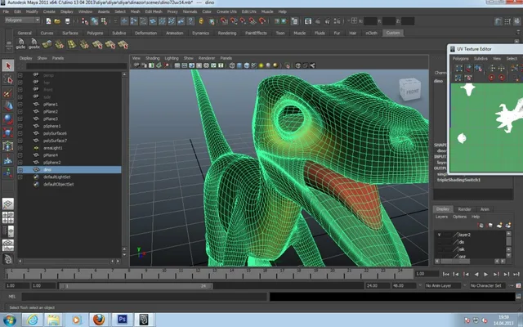Choose Select by hierarchy mode icon
523x327 pixels.
tap(85, 21)
